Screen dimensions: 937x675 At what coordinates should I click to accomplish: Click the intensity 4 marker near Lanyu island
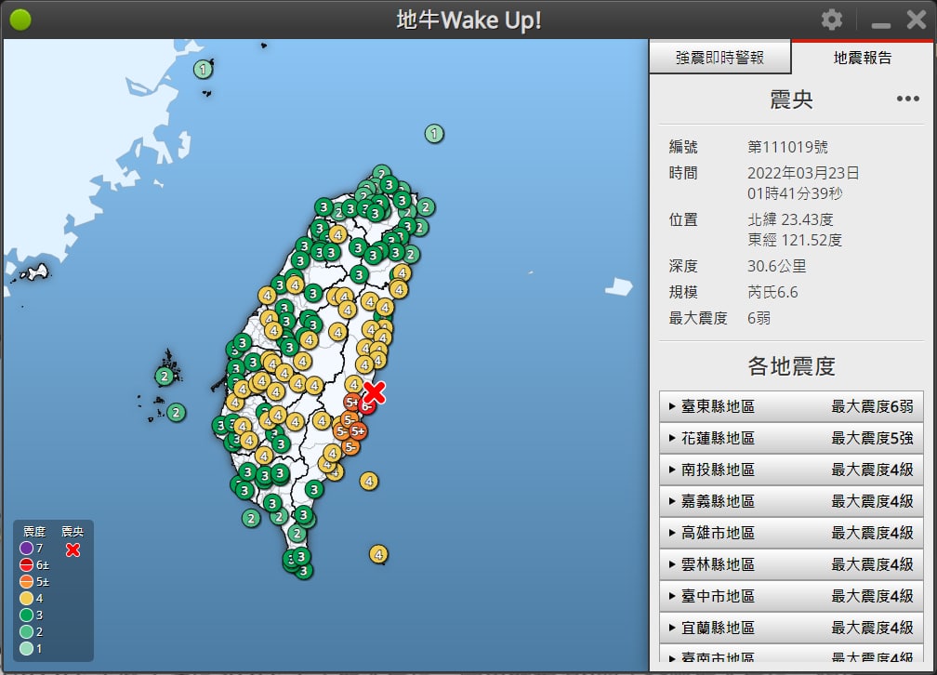tap(377, 554)
